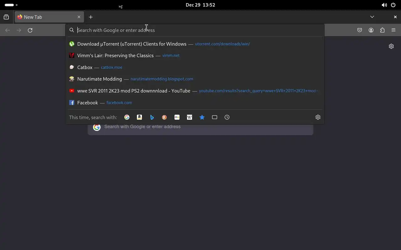Expand the list all tabs chevron
The image size is (401, 250).
point(372,17)
